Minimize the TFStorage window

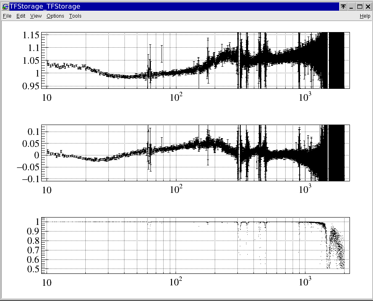click(351, 7)
